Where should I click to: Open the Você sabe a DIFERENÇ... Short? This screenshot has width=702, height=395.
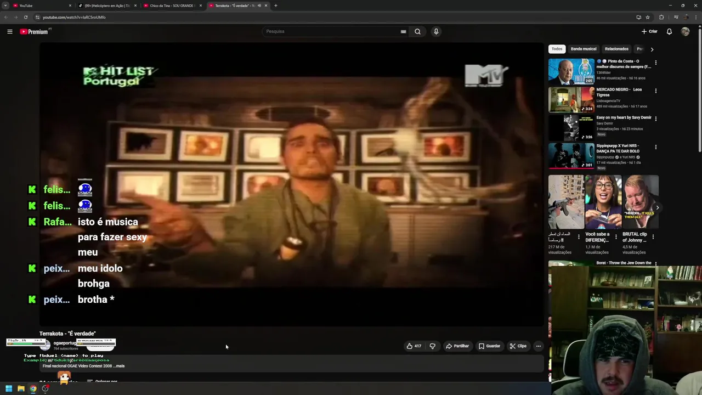point(603,202)
